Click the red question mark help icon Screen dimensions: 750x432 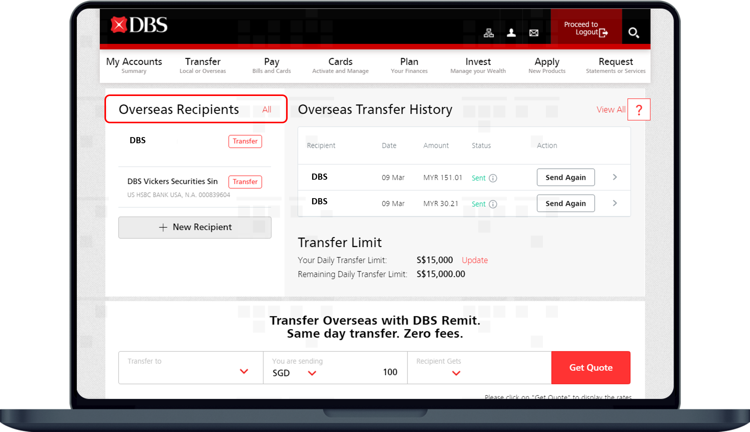(x=639, y=110)
